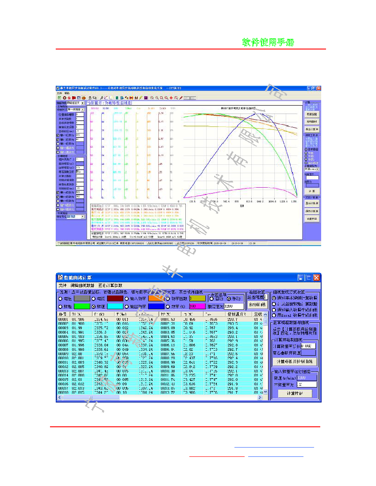Click the 设置字体 button
The height and width of the screenshot is (486, 376).
click(312, 219)
